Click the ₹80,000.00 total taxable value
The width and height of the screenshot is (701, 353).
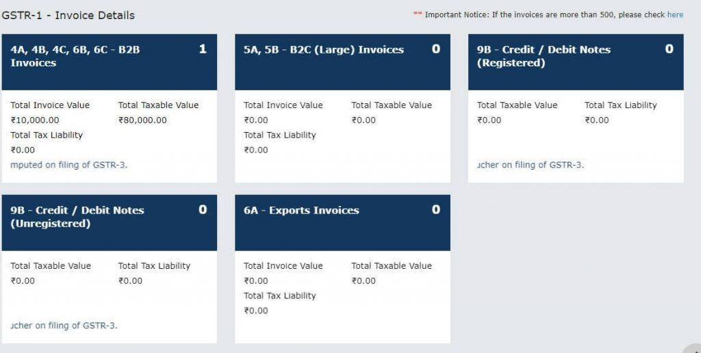142,120
